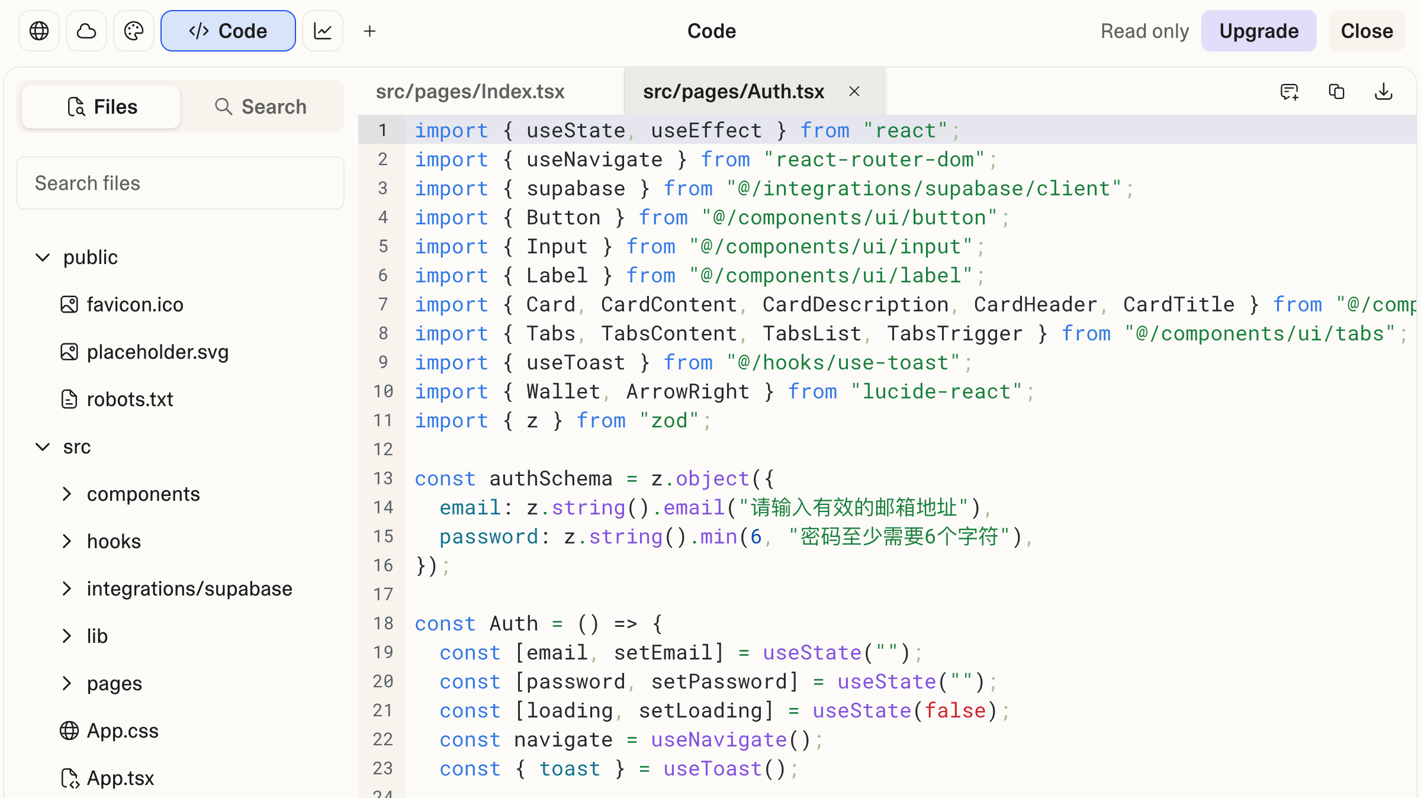
Task: Click the palette design icon
Action: (134, 31)
